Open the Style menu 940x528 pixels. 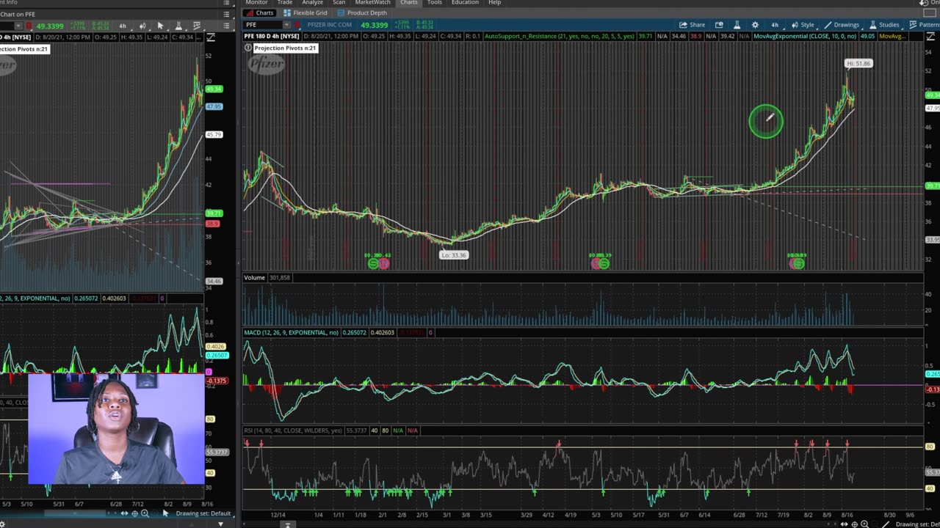[803, 25]
